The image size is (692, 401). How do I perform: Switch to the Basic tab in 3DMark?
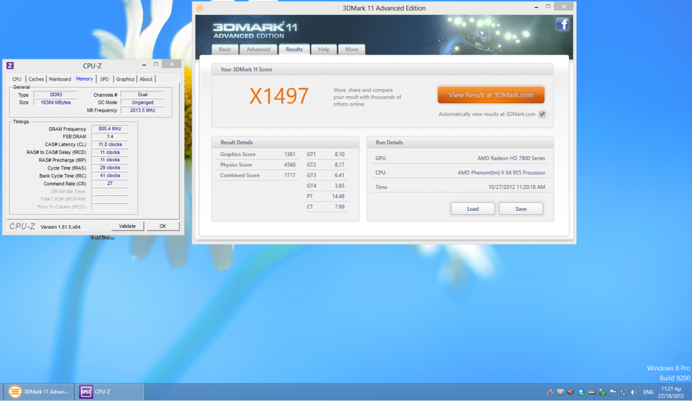point(225,50)
